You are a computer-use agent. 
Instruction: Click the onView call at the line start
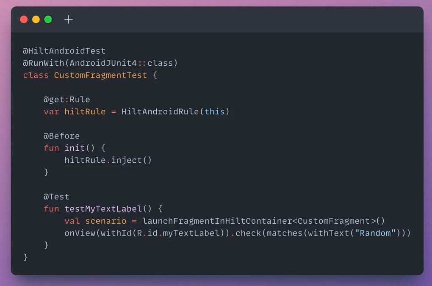(80, 233)
